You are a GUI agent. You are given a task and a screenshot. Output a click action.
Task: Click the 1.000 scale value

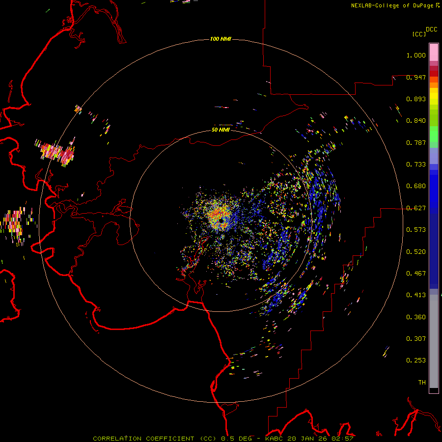[416, 55]
